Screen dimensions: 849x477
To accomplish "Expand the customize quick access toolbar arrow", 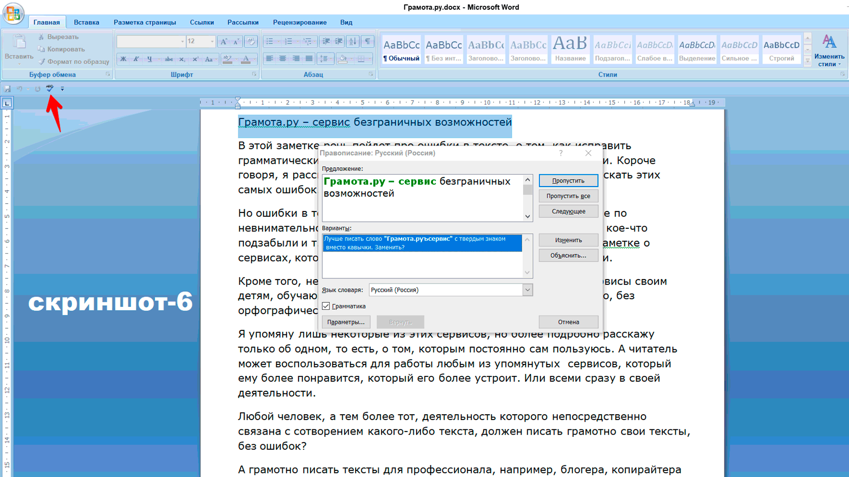I will [62, 89].
